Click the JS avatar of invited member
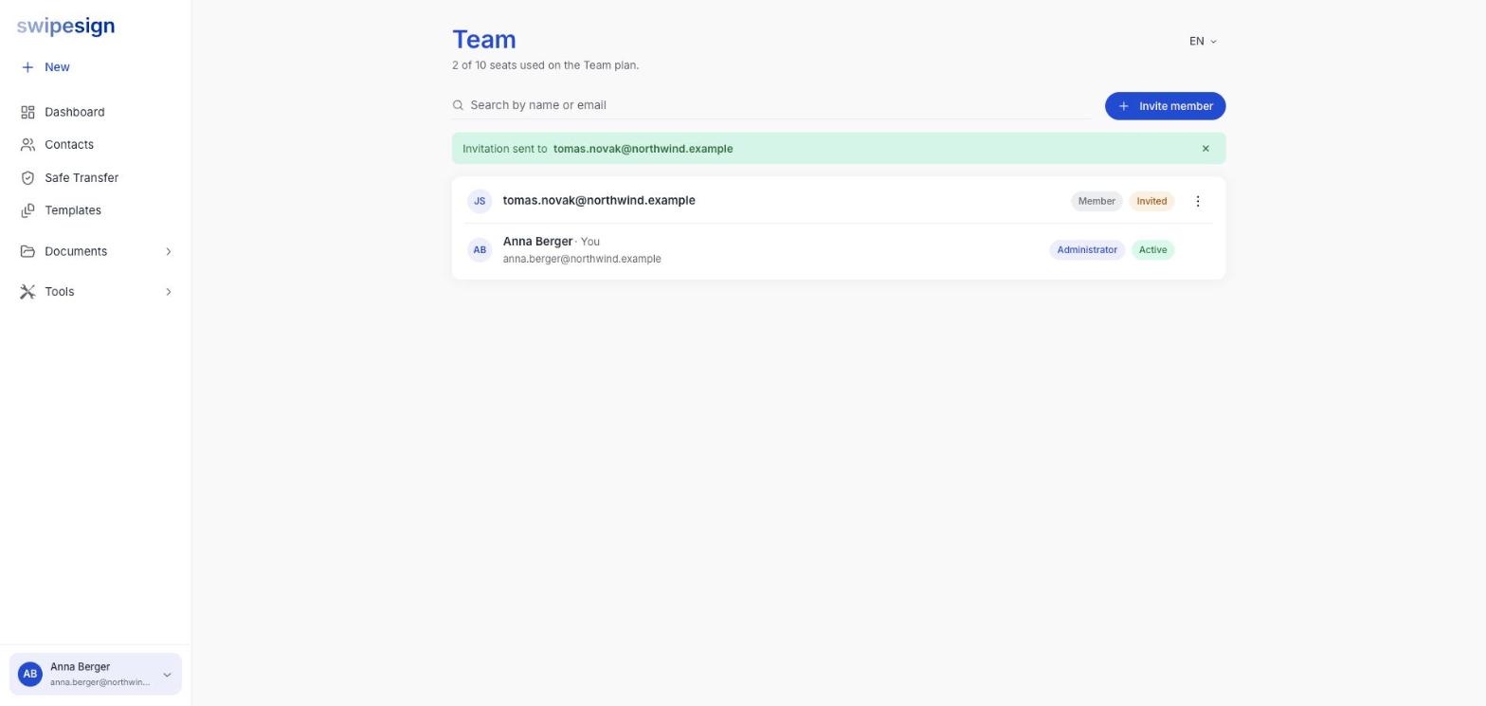 [480, 201]
